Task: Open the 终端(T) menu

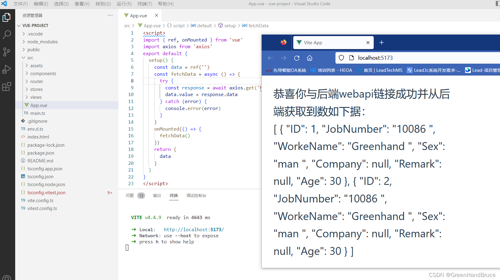Action: point(145,4)
